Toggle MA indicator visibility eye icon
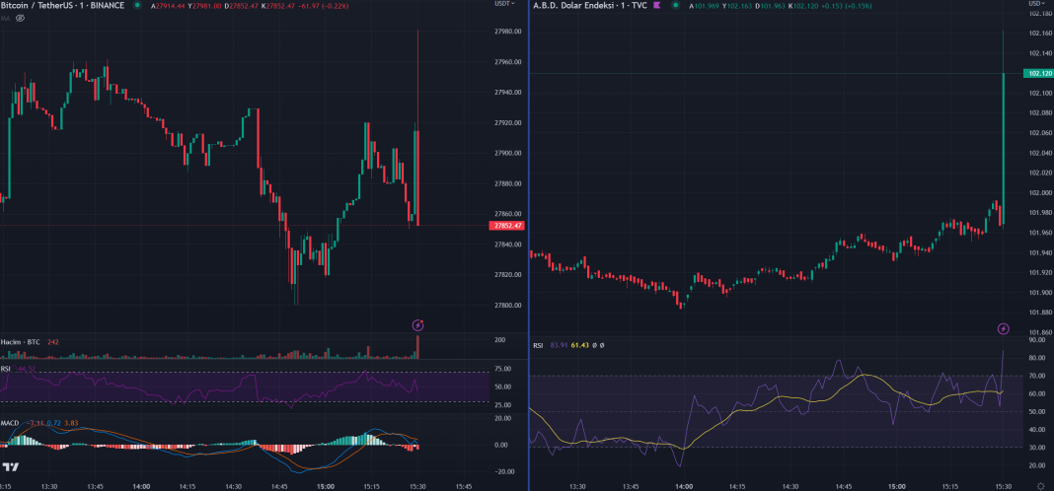 coord(20,18)
